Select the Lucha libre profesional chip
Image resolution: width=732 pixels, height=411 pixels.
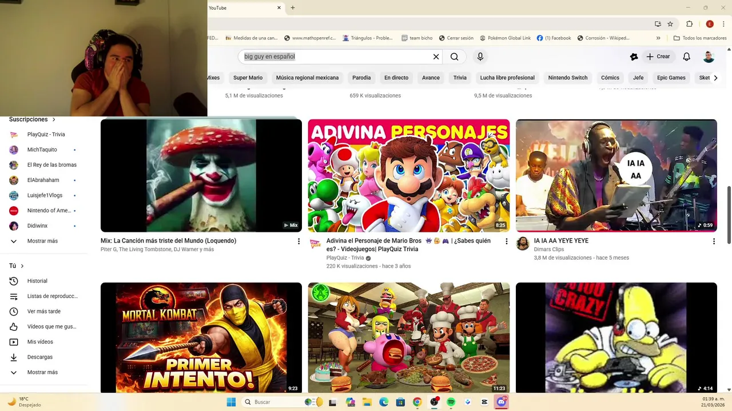pos(507,78)
